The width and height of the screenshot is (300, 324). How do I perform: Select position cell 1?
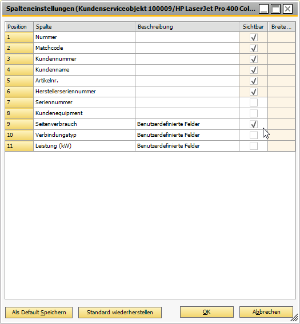19,37
